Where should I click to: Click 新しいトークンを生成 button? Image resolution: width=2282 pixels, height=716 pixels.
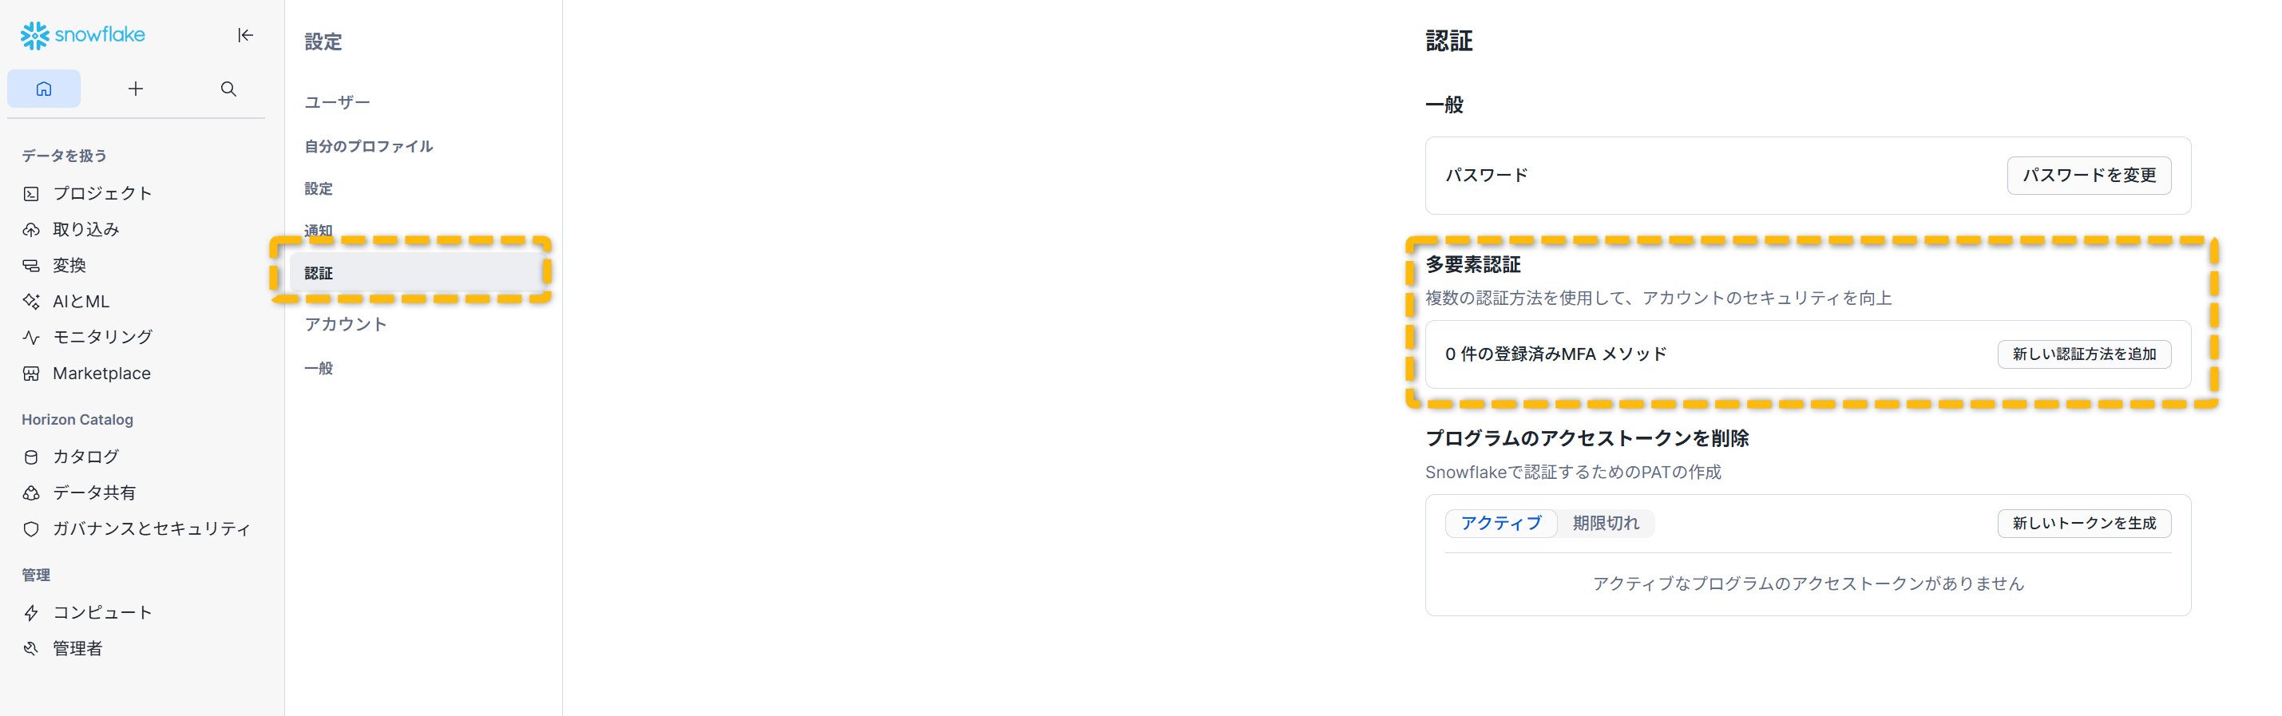(2083, 524)
